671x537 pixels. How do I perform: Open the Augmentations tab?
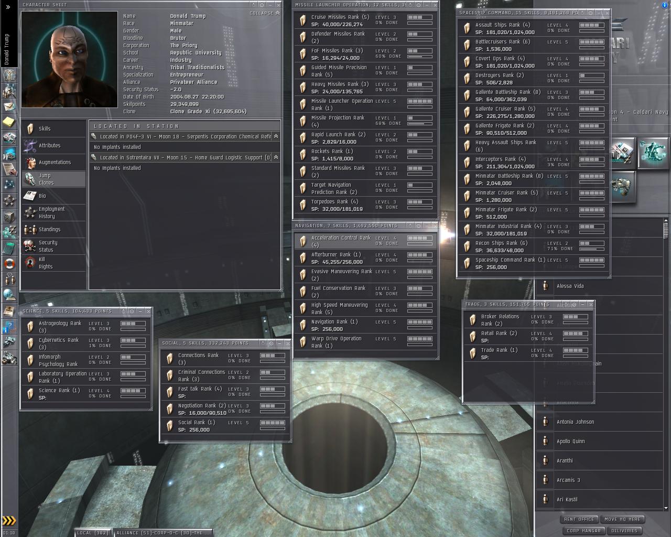53,162
